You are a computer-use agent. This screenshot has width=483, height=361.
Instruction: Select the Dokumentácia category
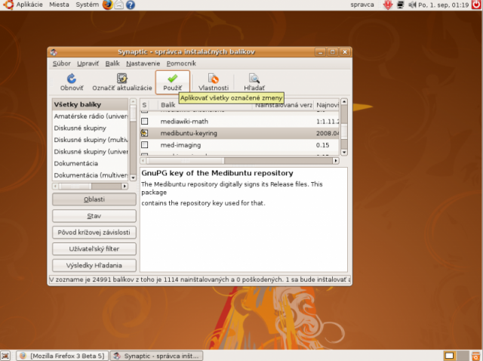[x=91, y=163]
